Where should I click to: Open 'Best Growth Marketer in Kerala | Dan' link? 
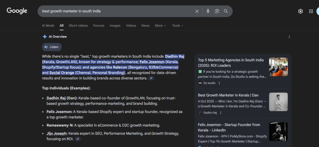point(228,95)
